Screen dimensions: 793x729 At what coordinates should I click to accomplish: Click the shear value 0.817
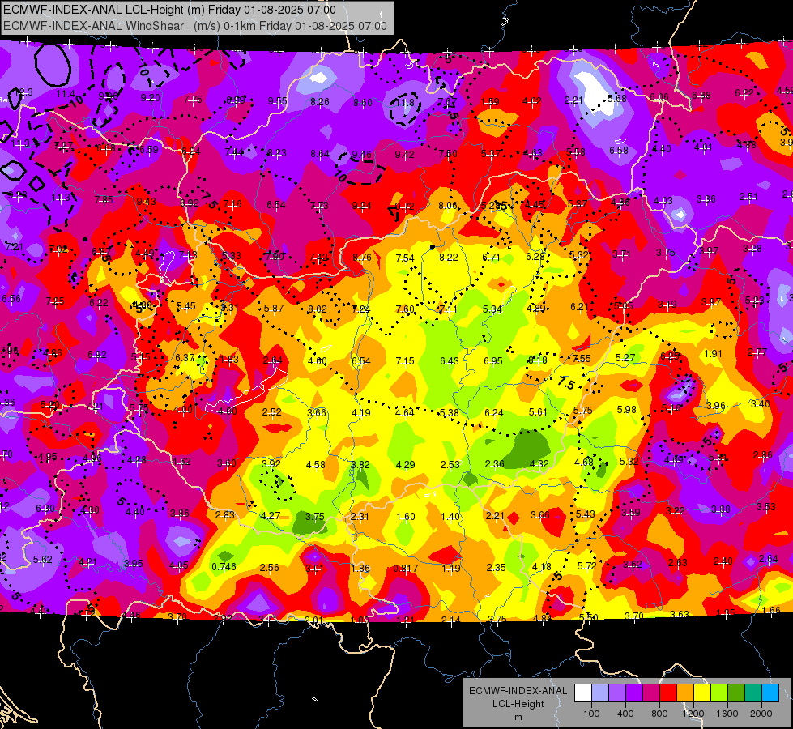[406, 568]
